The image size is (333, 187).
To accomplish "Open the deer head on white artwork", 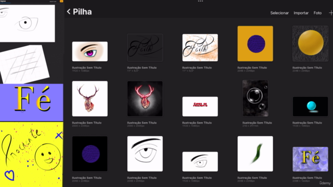I will [90, 99].
